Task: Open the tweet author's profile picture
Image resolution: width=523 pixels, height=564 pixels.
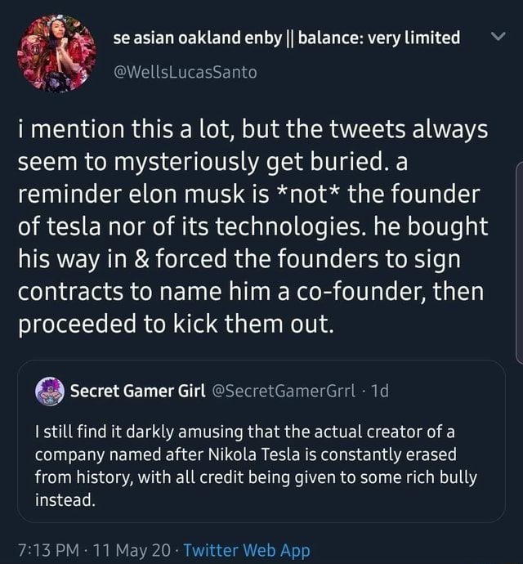Action: click(x=56, y=53)
